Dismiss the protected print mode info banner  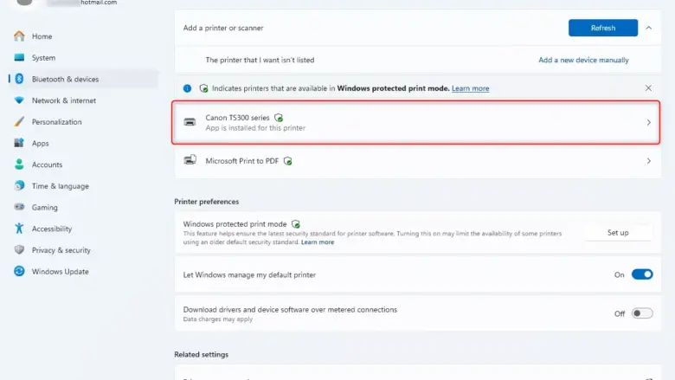tap(648, 87)
